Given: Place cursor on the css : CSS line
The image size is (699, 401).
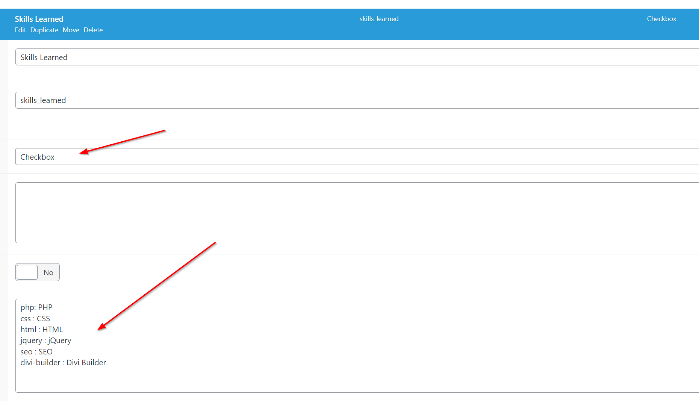Looking at the screenshot, I should pos(35,319).
